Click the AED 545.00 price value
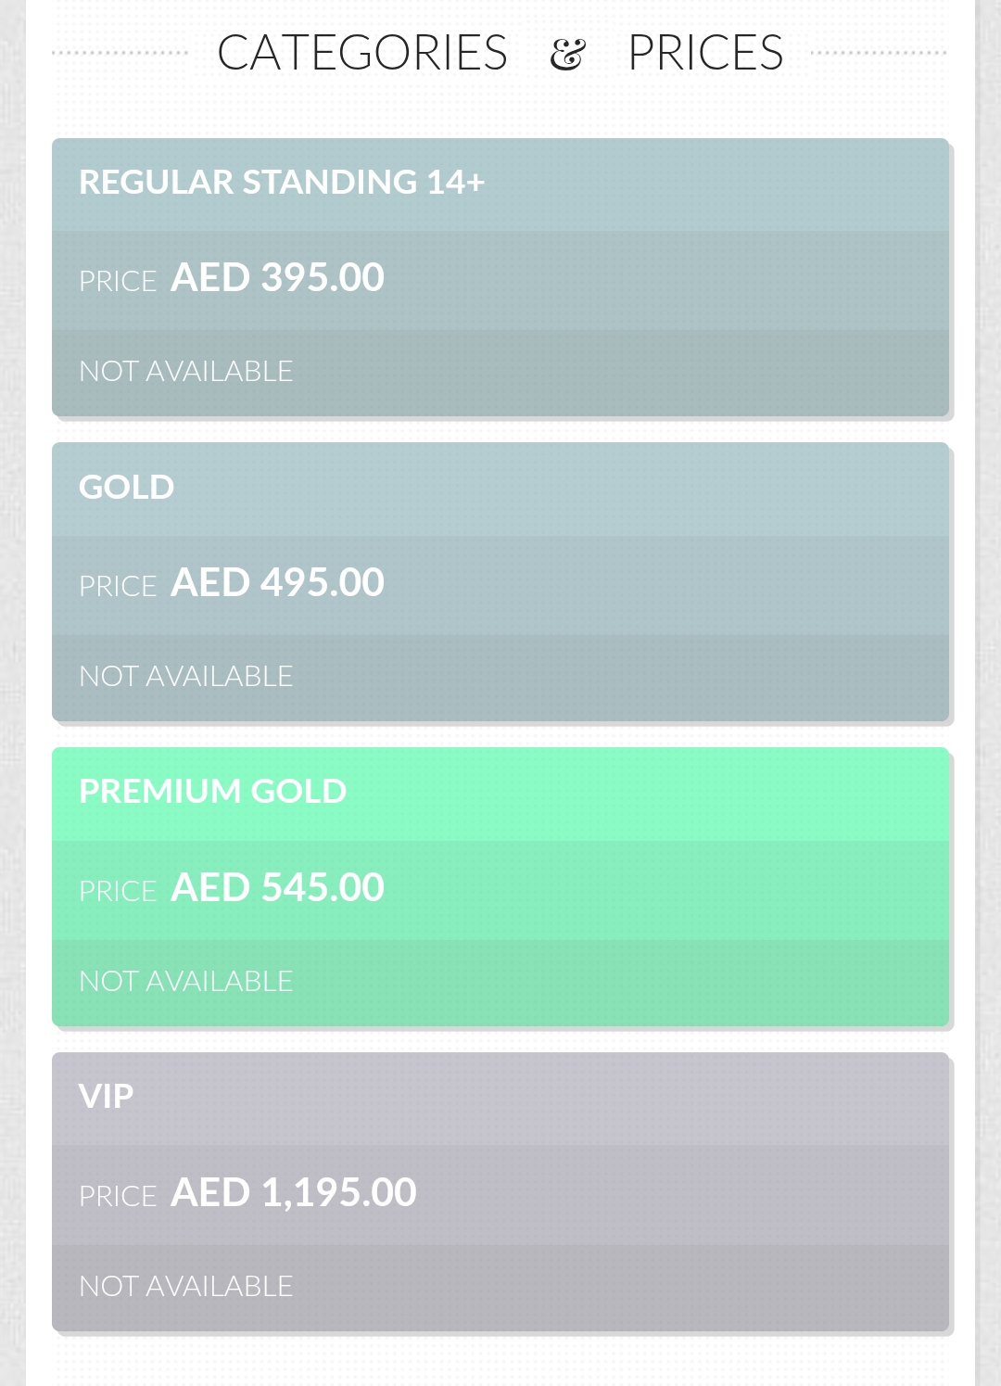 tap(277, 888)
